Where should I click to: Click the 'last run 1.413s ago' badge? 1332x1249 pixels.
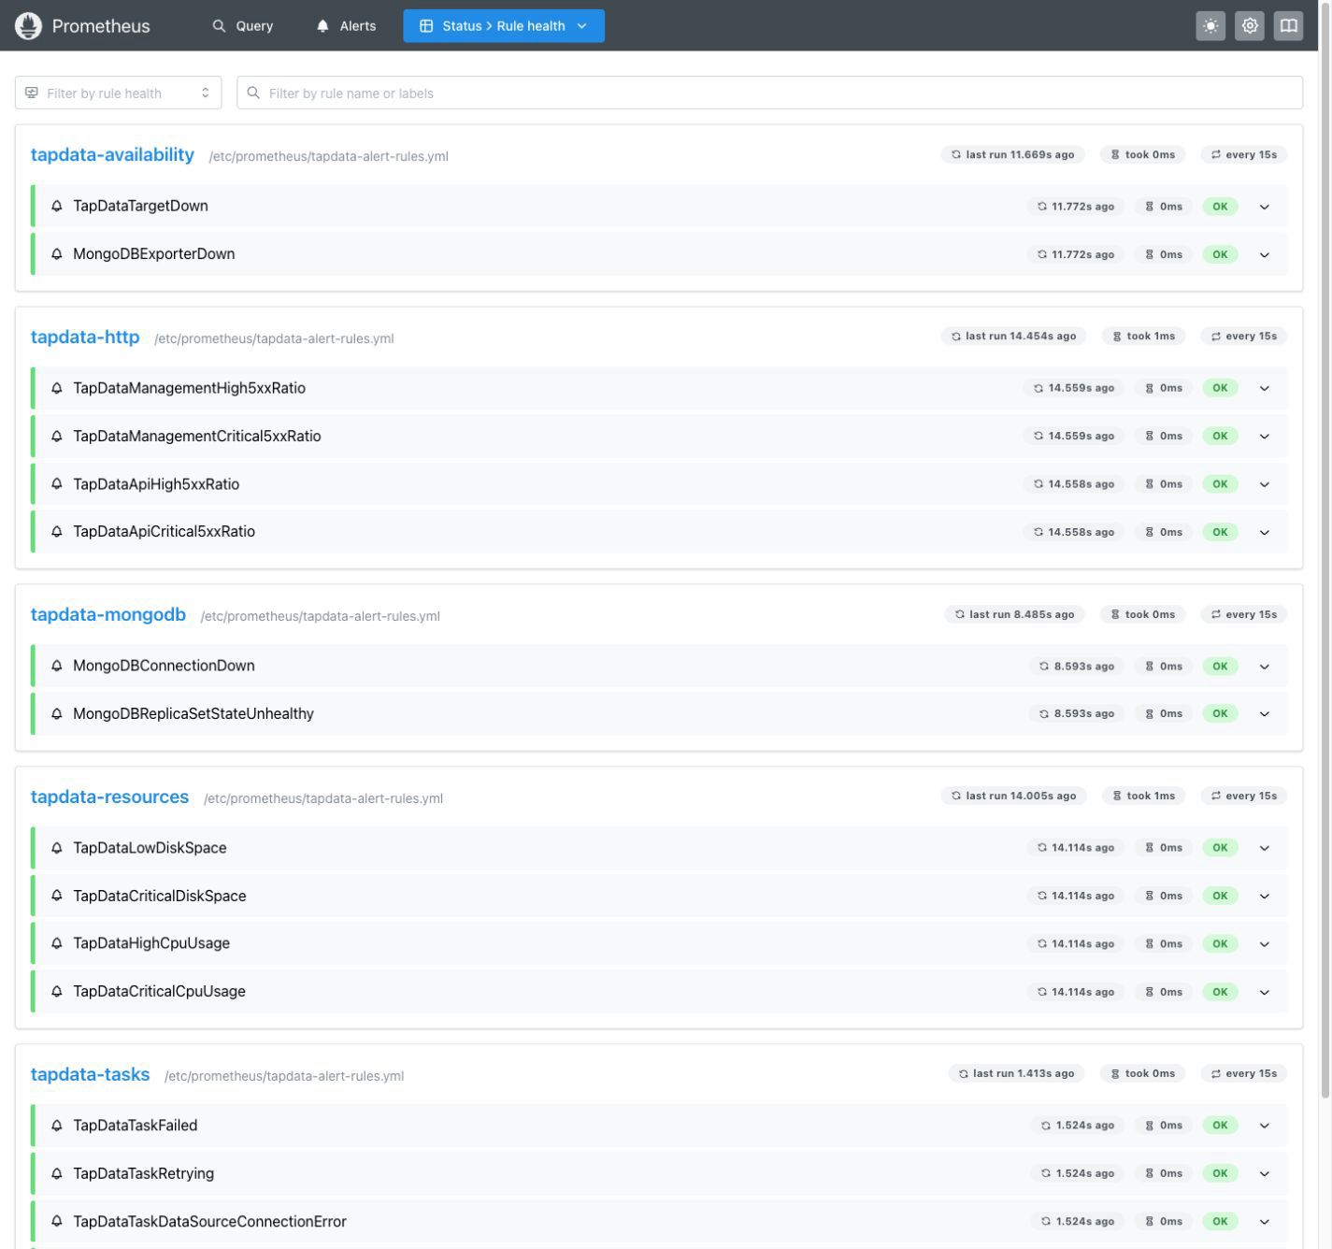point(1016,1073)
